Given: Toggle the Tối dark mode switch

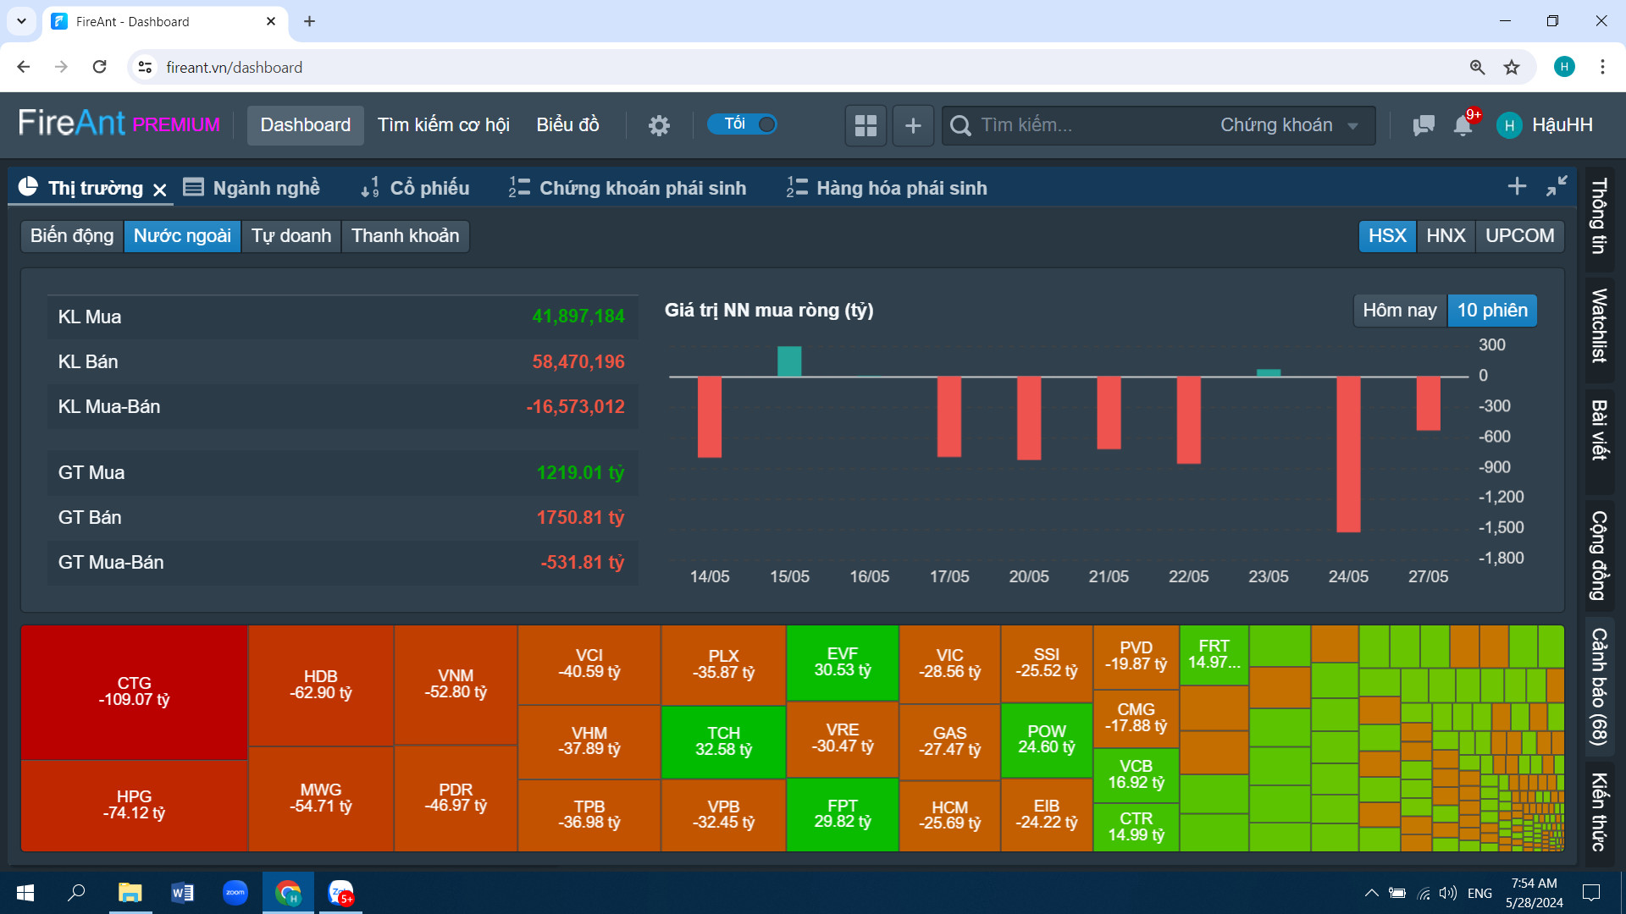Looking at the screenshot, I should (x=742, y=124).
